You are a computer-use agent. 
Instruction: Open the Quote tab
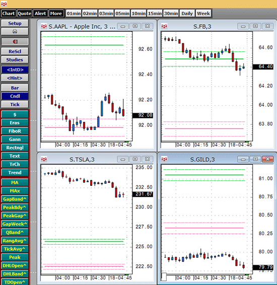tap(24, 14)
